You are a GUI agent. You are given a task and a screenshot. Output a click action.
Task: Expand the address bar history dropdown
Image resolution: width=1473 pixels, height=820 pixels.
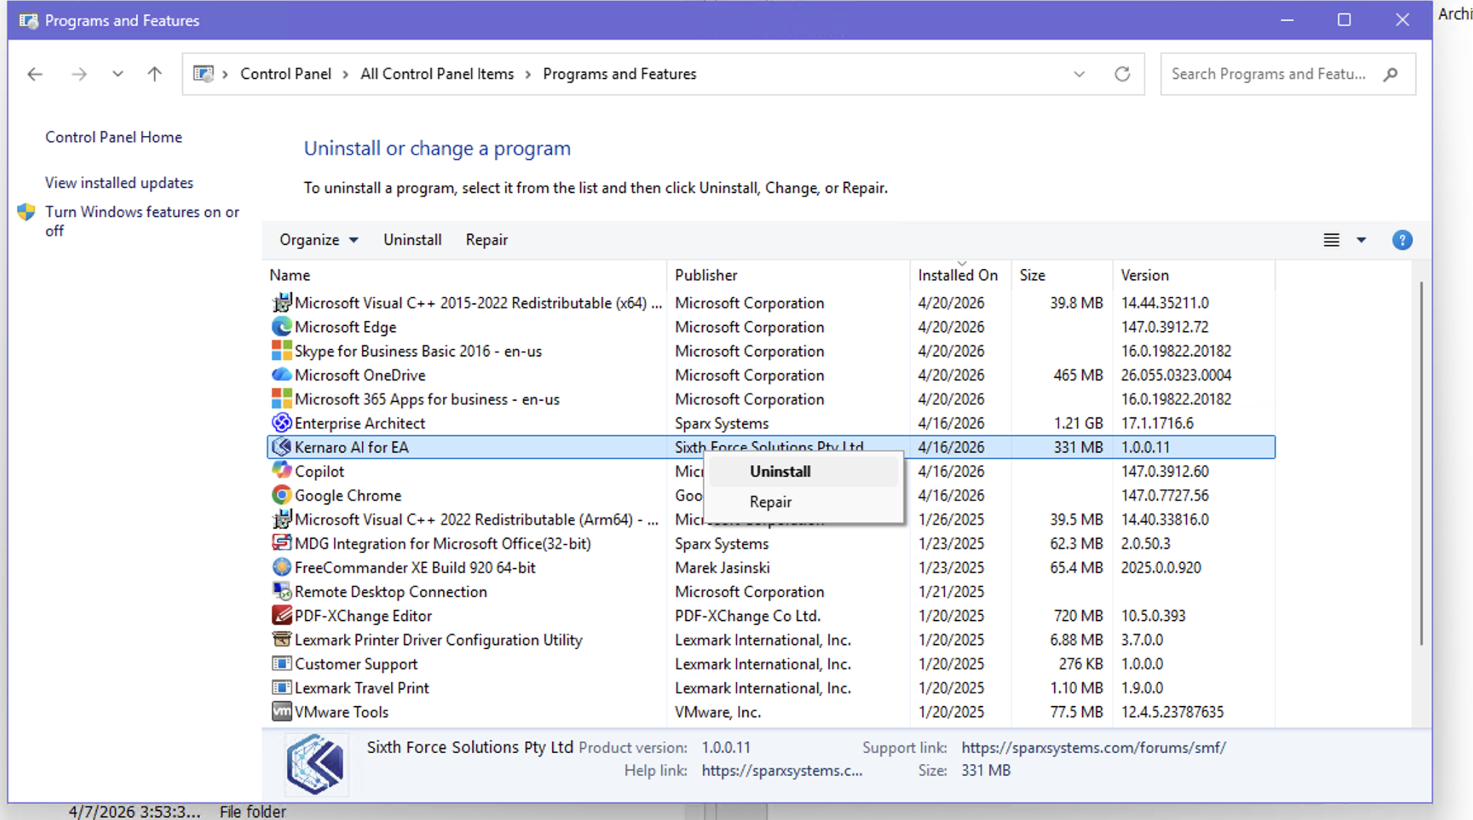[x=1079, y=74]
